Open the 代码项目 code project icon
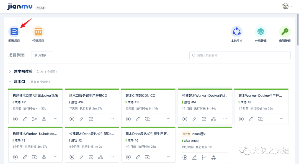Screen dimensions: 299x164 [38, 32]
